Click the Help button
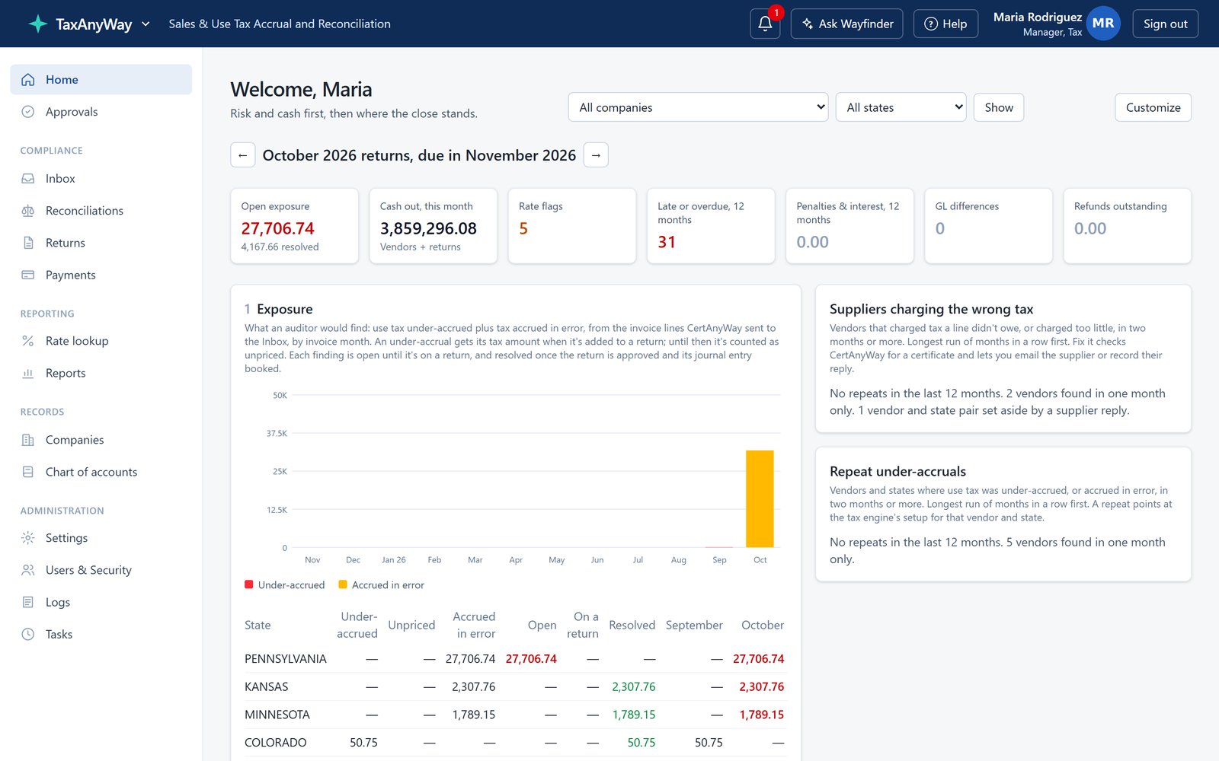Viewport: 1219px width, 761px height. coord(945,24)
